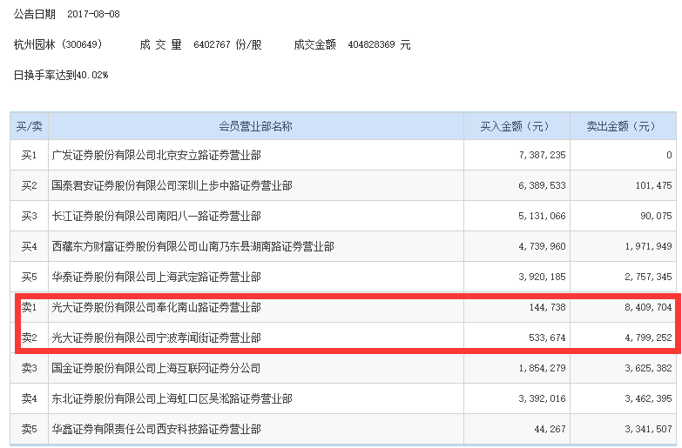Click buy amount 7,387,235
The height and width of the screenshot is (448, 682).
(x=543, y=155)
